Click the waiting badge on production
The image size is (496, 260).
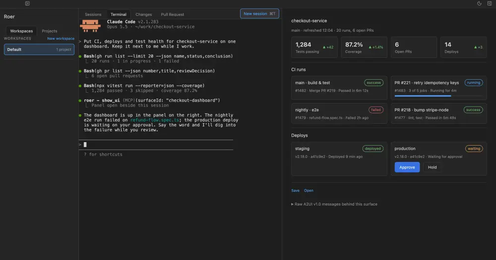coord(474,149)
